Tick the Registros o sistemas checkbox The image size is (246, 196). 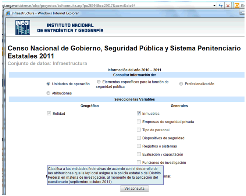coord(139,146)
